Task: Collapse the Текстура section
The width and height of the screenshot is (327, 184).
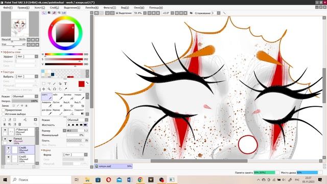Action: click(x=2, y=72)
